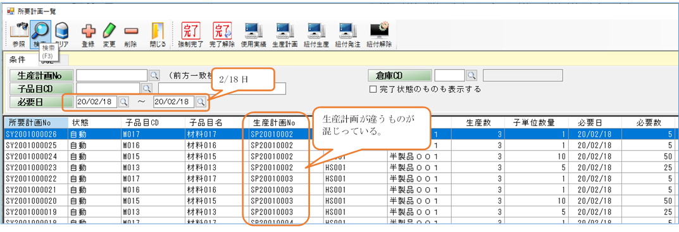Click the 所要計画一覧 window title icon
This screenshot has width=679, height=232.
click(x=10, y=11)
